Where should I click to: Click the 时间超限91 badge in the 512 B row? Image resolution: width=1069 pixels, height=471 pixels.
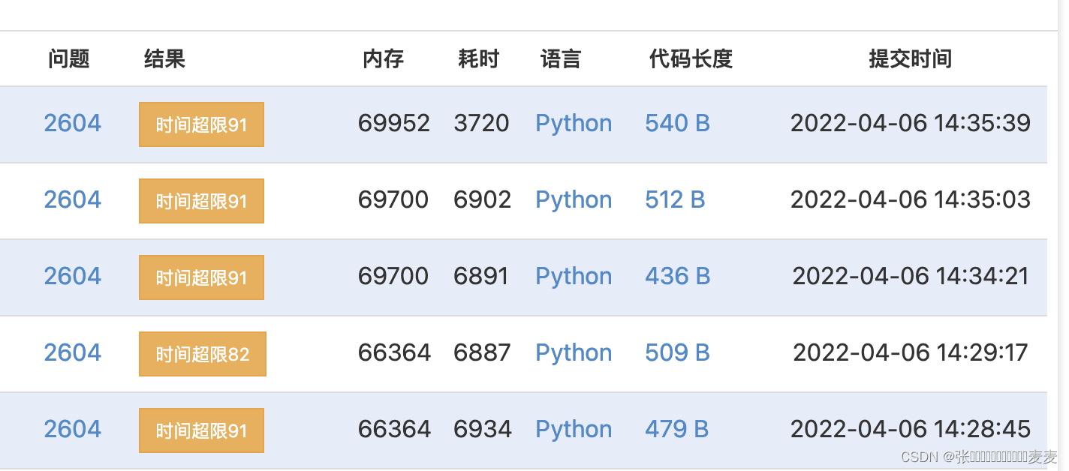[201, 201]
